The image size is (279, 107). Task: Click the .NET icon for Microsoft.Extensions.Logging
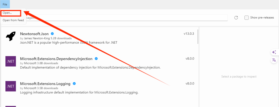pos(11,86)
